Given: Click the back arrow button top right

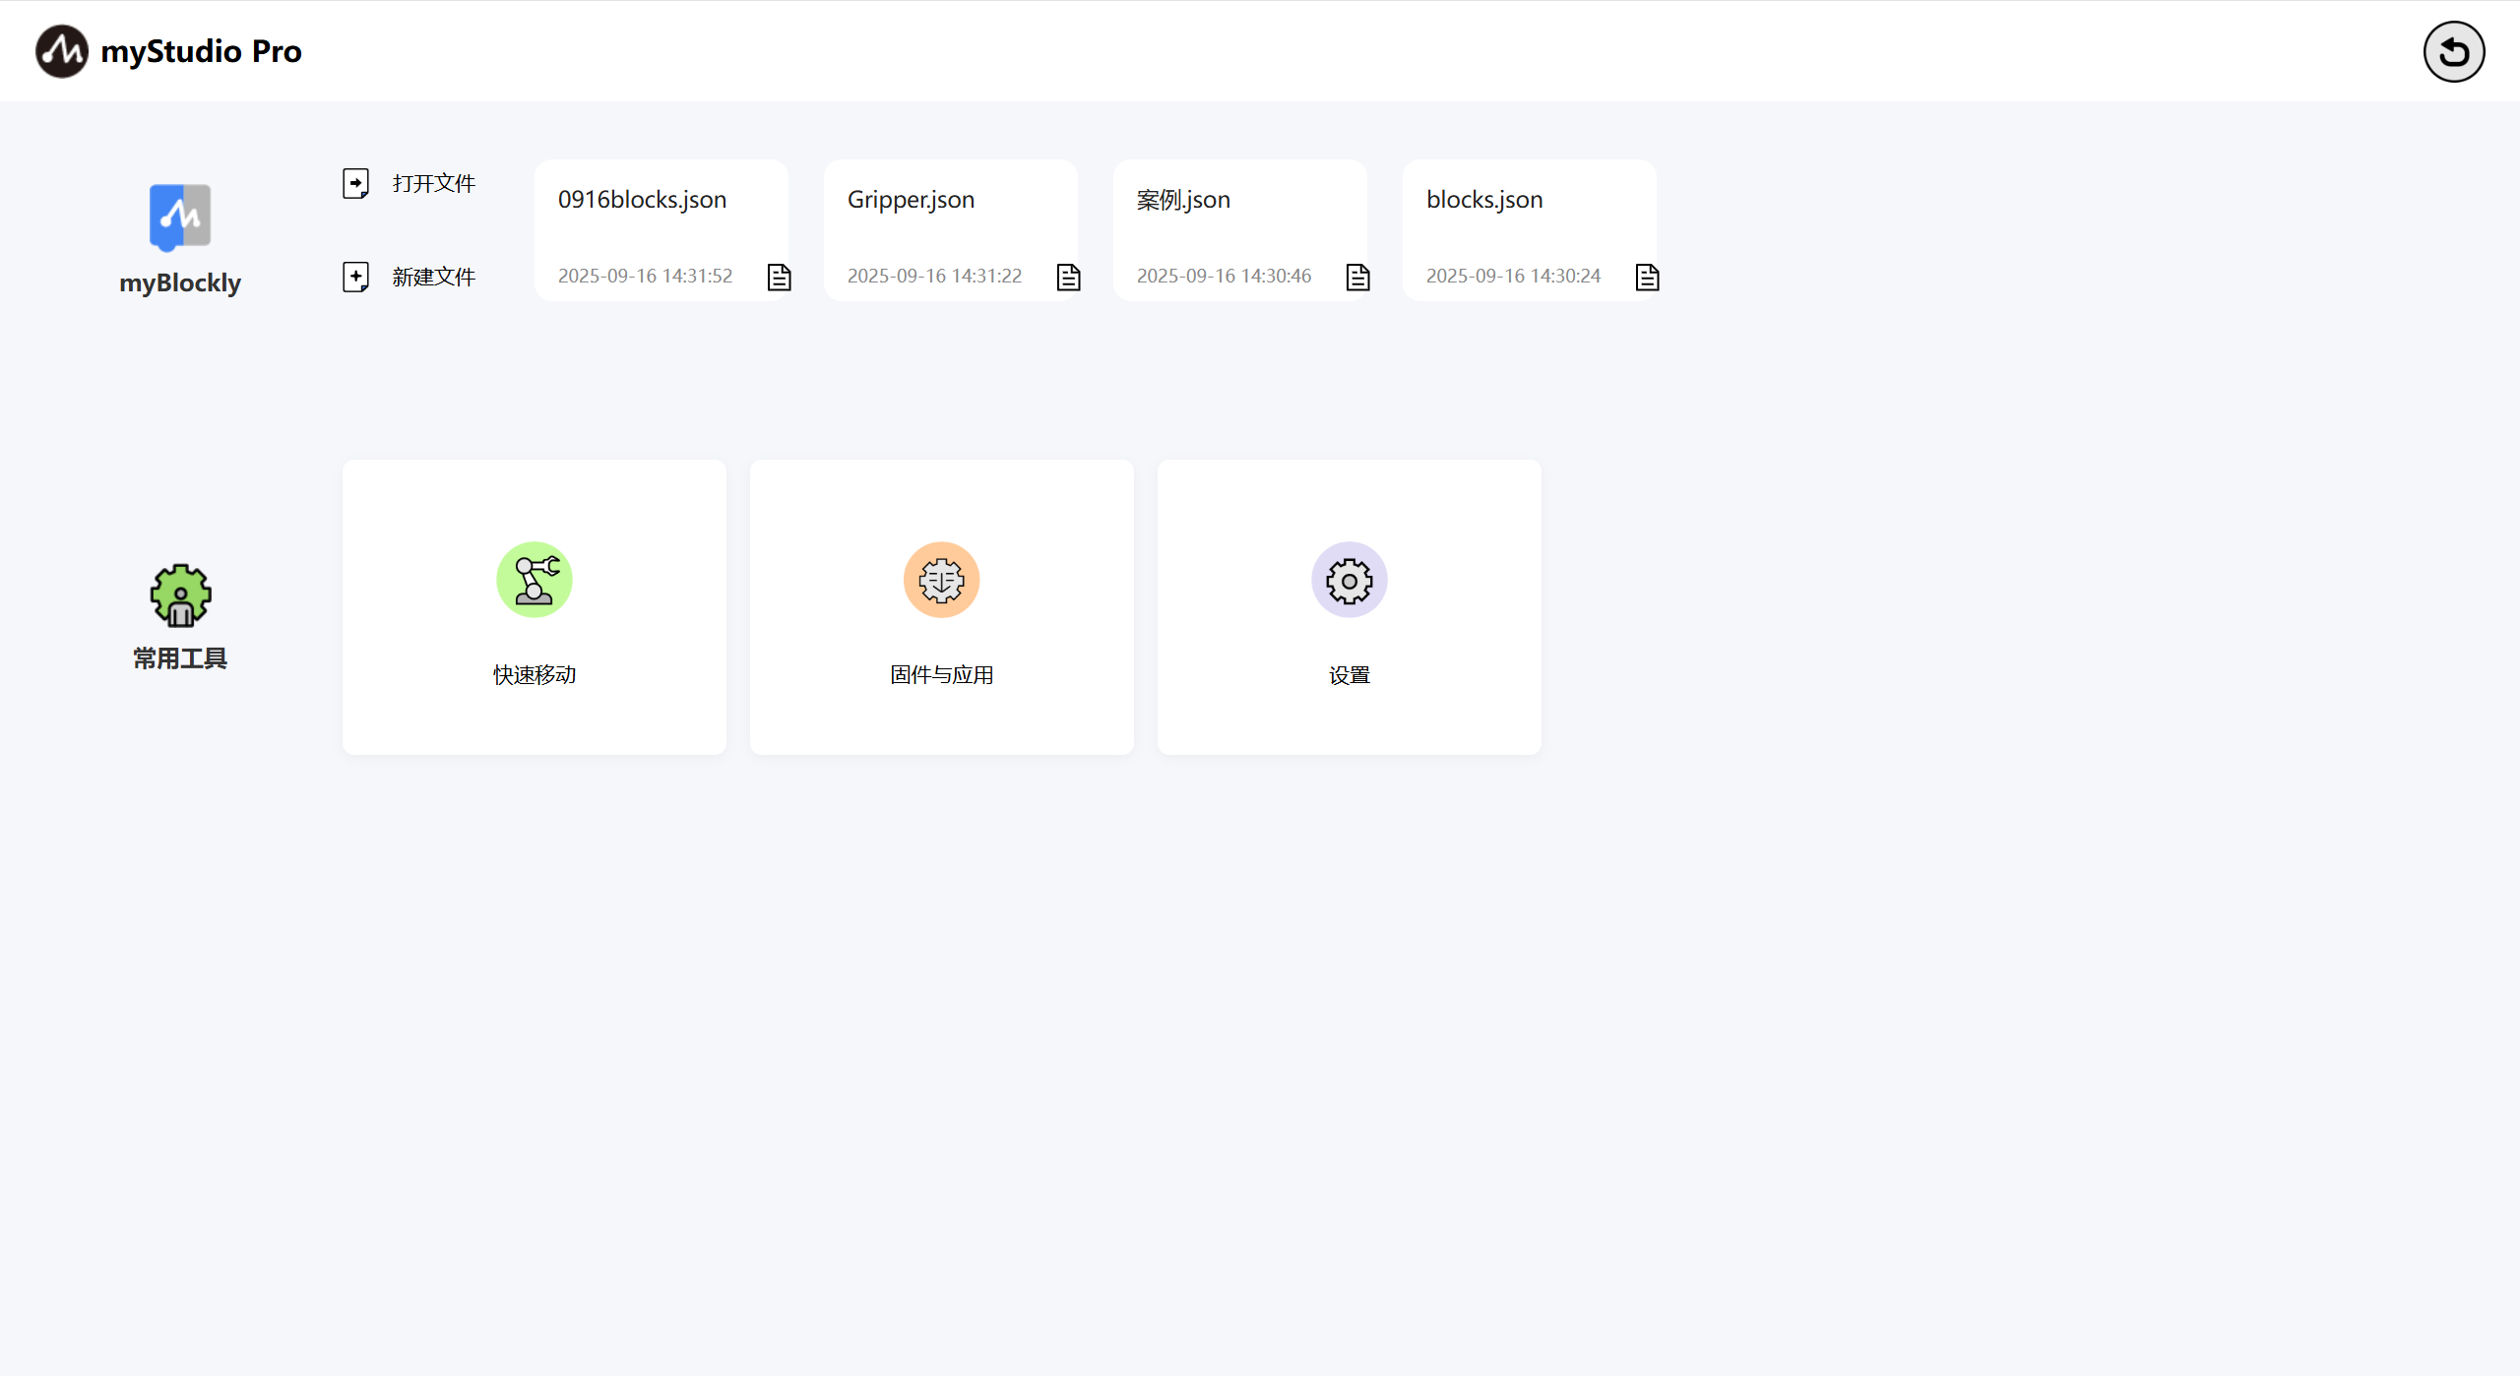Looking at the screenshot, I should coord(2453,52).
